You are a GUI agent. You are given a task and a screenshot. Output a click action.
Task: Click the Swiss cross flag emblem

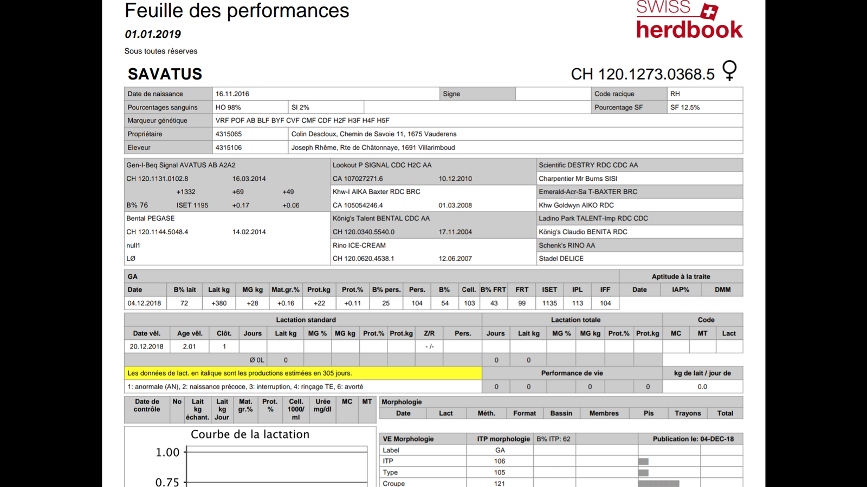pos(709,11)
